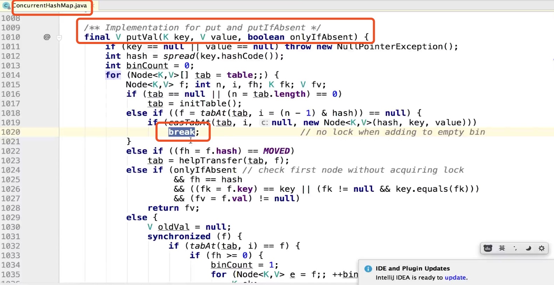Click 'NullPointerException' on line 1011
Screen dimensions: 554x285
click(x=390, y=46)
